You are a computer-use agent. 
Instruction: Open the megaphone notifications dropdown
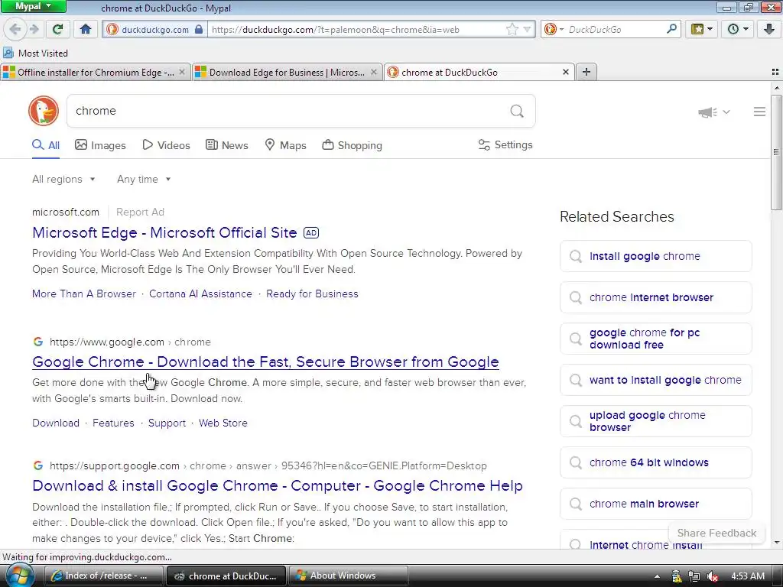coord(713,112)
